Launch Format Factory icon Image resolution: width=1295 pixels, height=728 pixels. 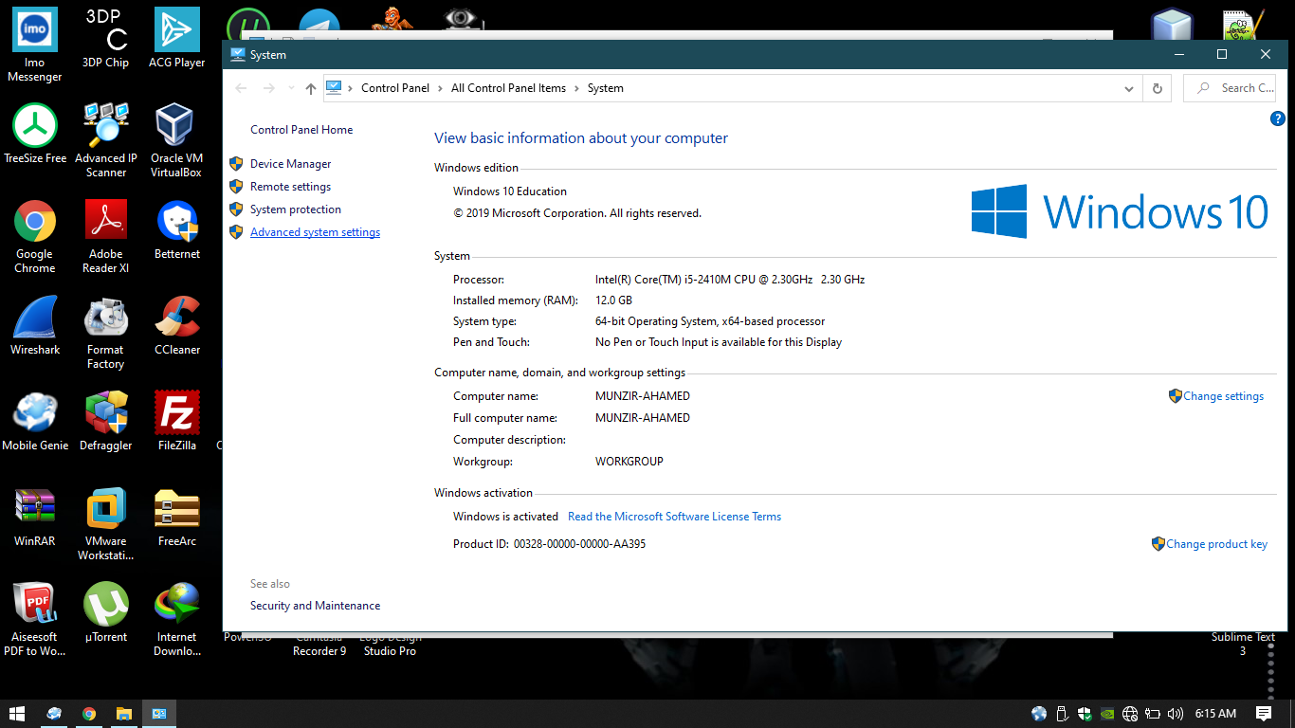point(105,332)
